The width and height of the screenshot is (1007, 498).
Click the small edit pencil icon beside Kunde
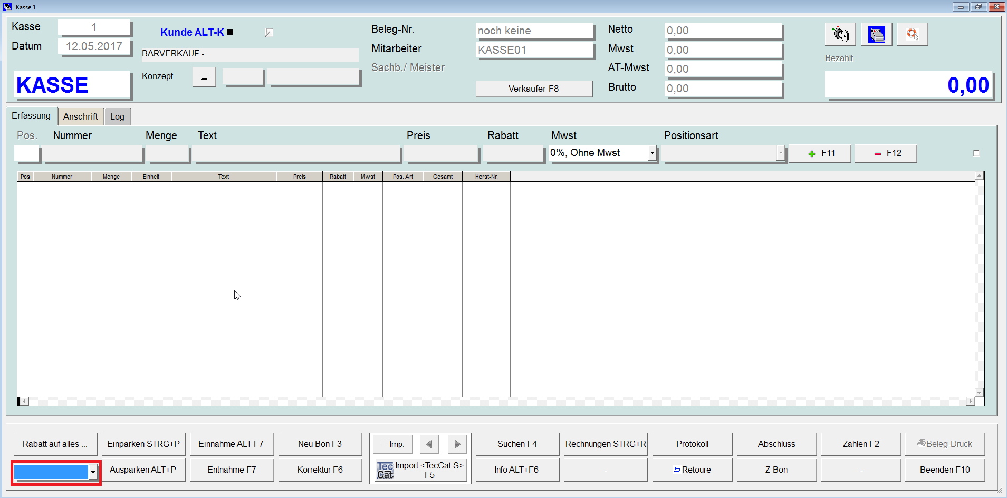268,33
